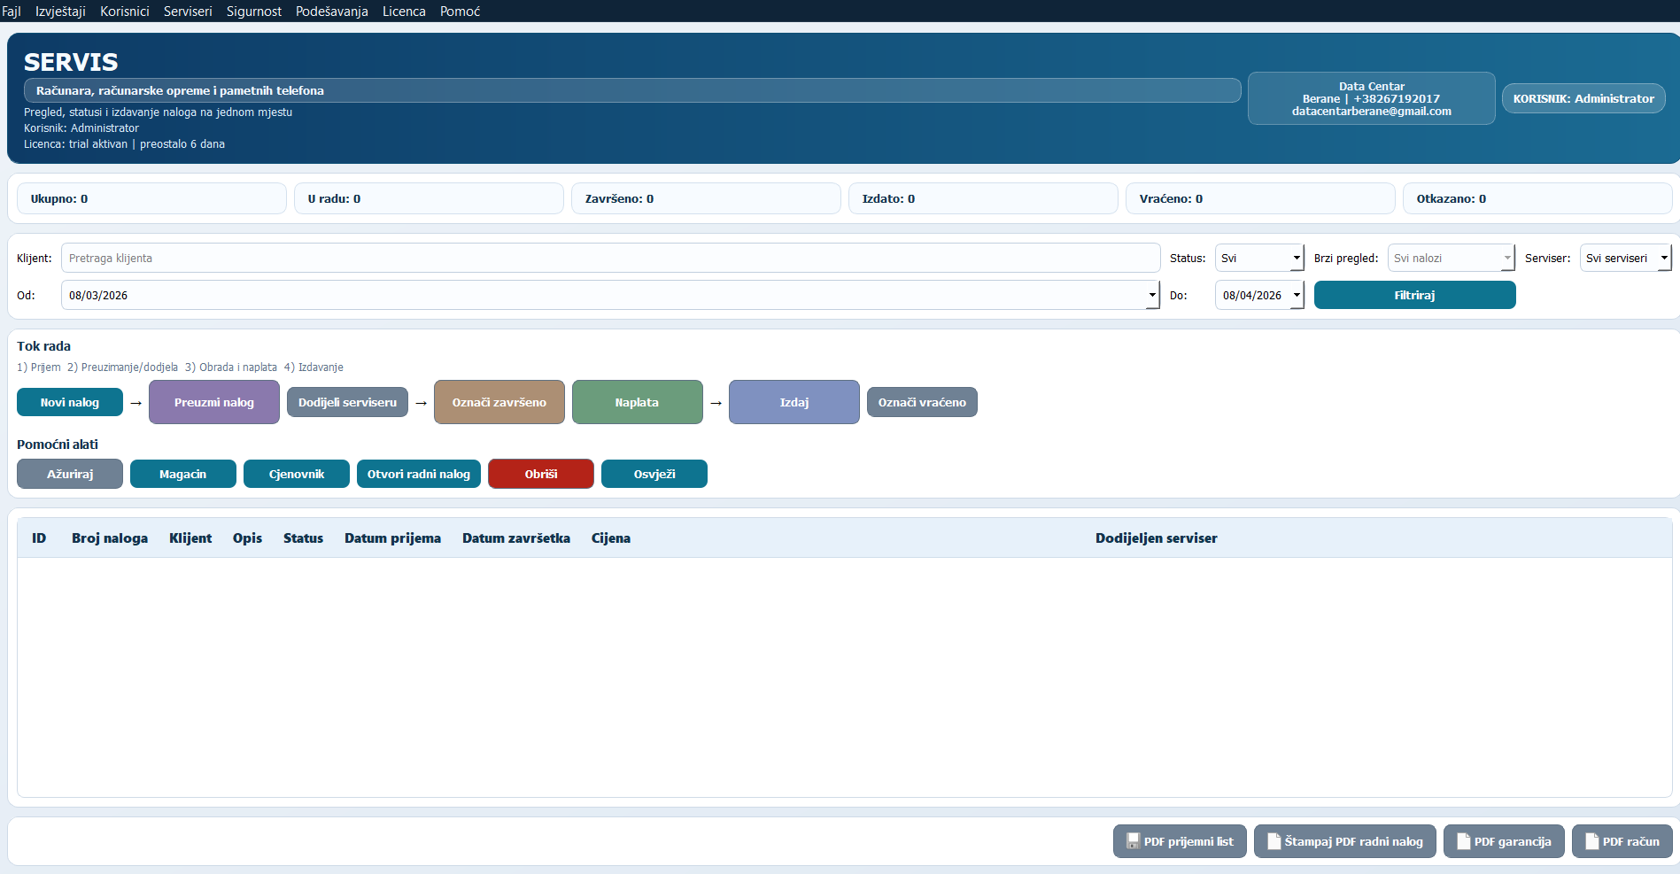Viewport: 1680px width, 874px height.
Task: Sort by the Datum prijema column header
Action: click(x=392, y=538)
